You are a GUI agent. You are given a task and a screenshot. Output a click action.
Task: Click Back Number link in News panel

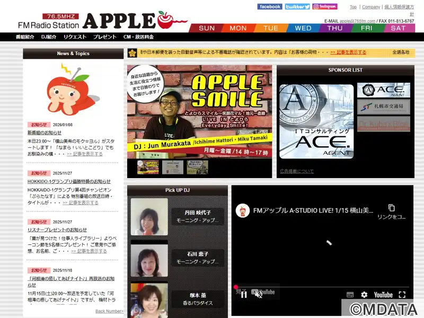coord(109,311)
